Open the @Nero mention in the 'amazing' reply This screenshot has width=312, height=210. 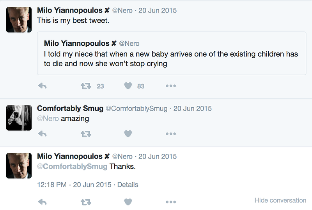pyautogui.click(x=48, y=119)
